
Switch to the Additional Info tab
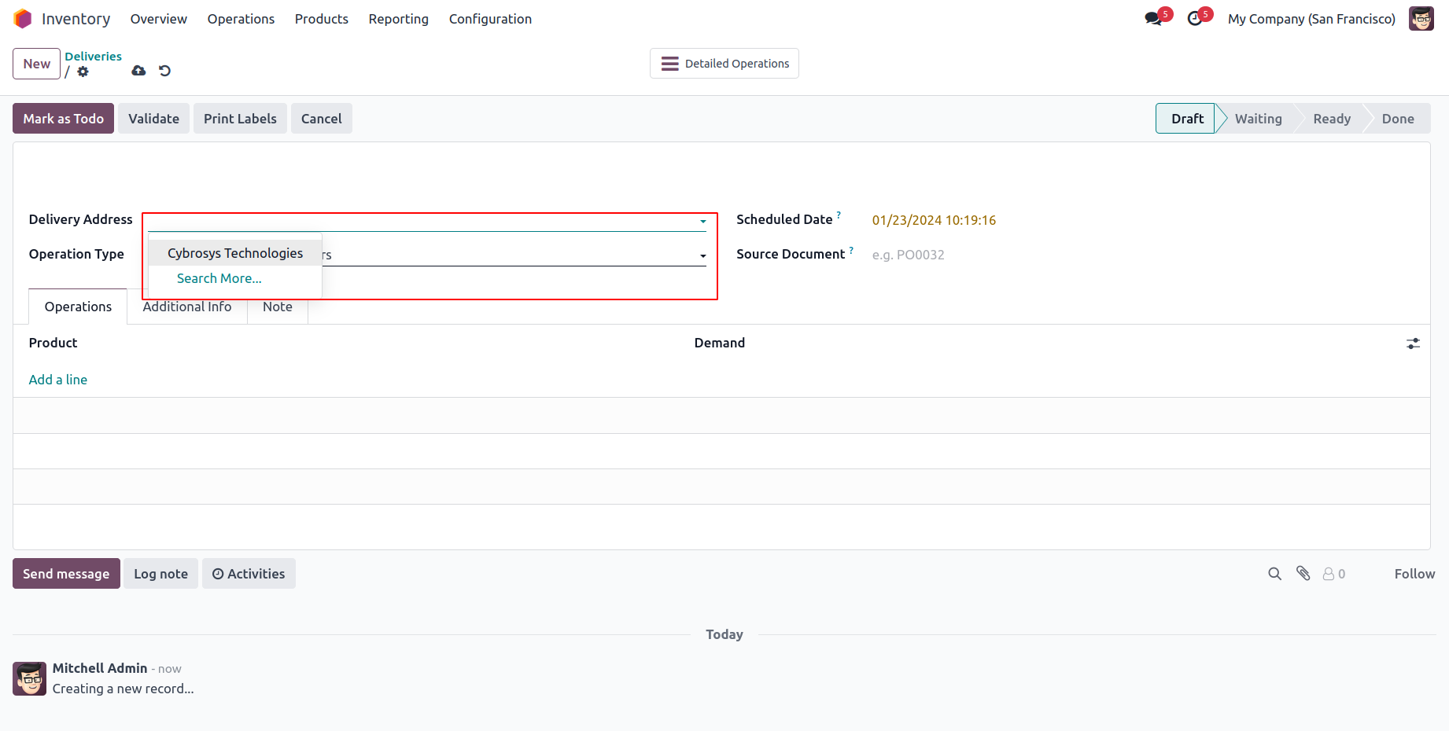click(187, 307)
